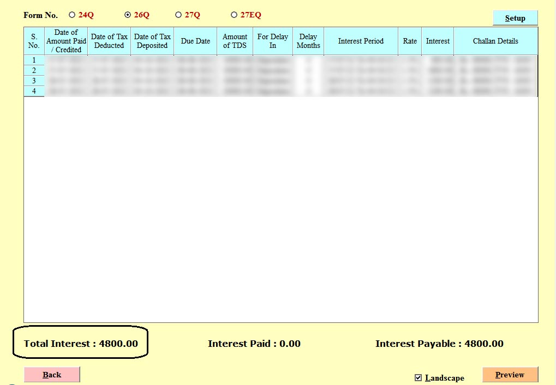Click the Date of Tax Deducted header

pos(109,41)
